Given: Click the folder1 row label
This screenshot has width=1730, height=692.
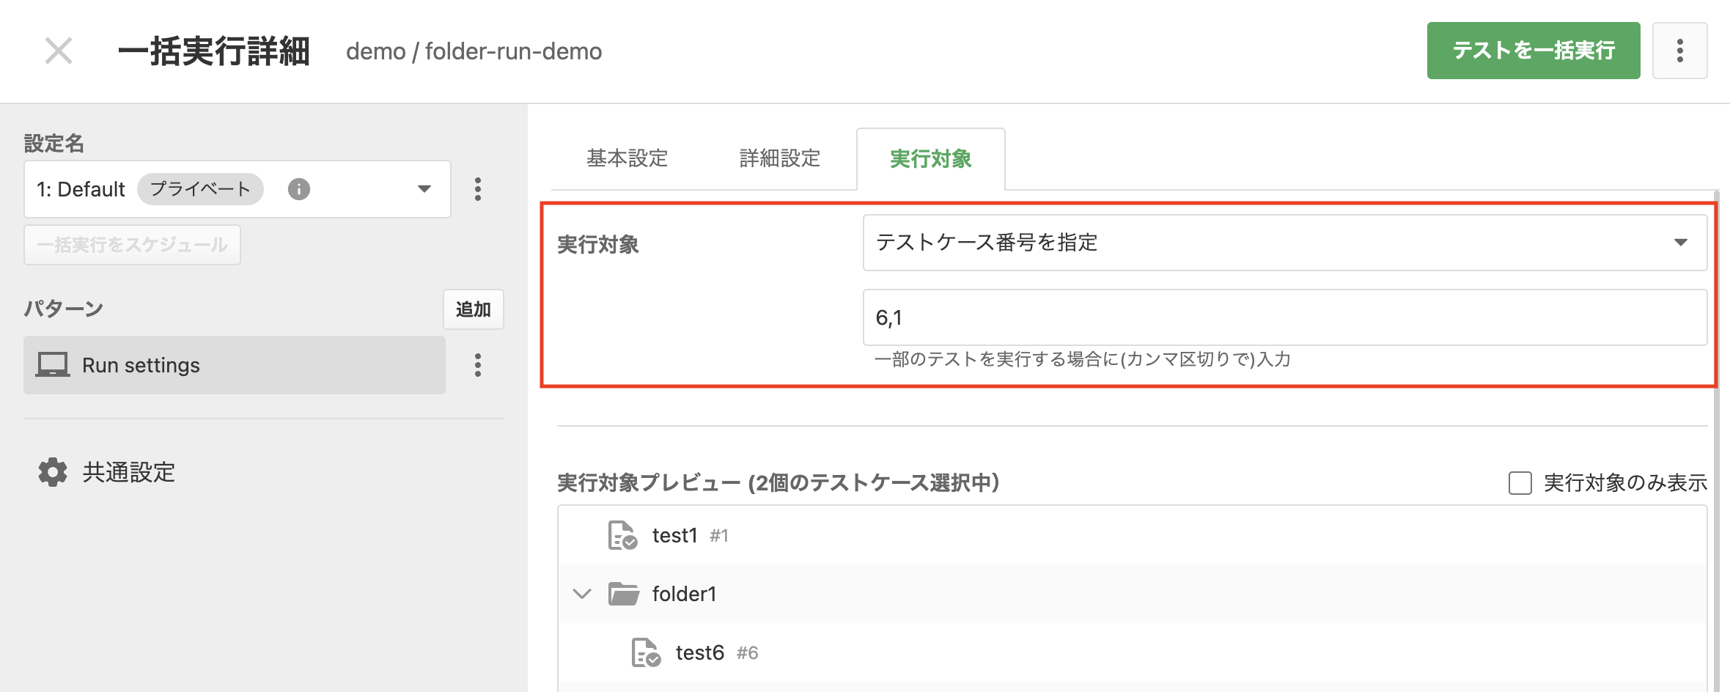Looking at the screenshot, I should coord(685,594).
